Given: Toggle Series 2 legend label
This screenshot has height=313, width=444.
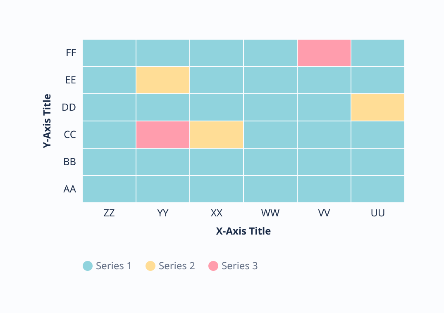Looking at the screenshot, I should click(177, 266).
